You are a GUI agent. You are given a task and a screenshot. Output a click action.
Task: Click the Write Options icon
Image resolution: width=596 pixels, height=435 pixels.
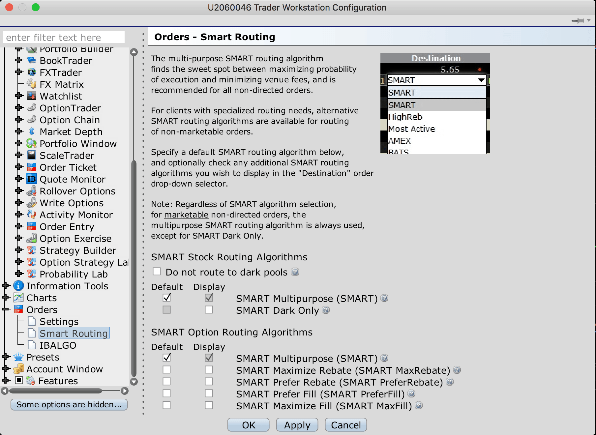[x=31, y=203]
